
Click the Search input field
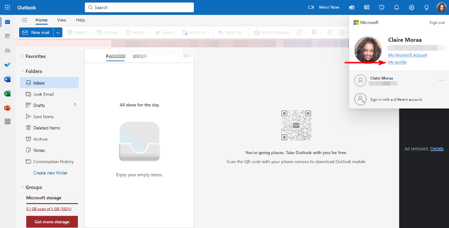pos(139,8)
